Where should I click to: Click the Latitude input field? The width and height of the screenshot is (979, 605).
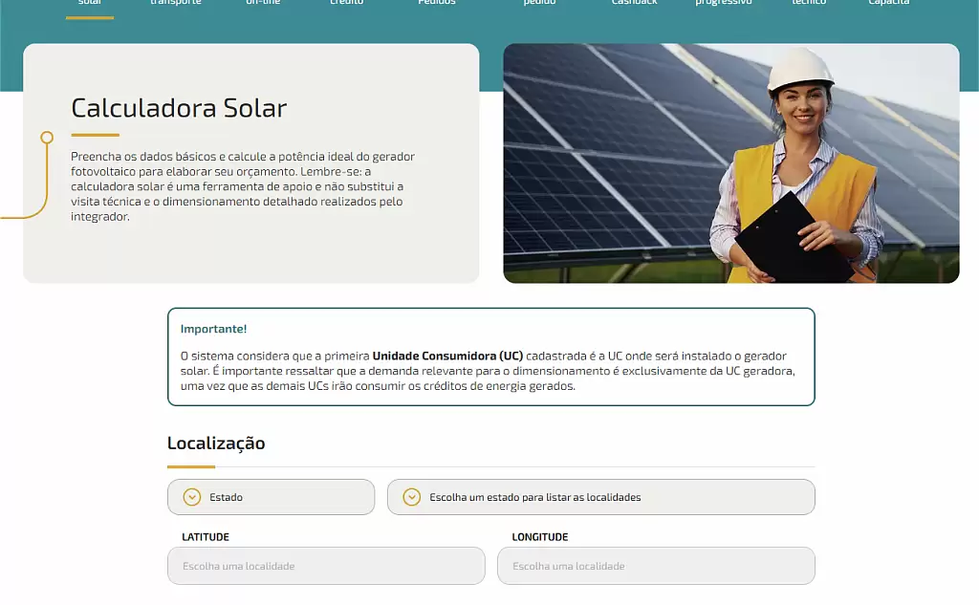[326, 566]
